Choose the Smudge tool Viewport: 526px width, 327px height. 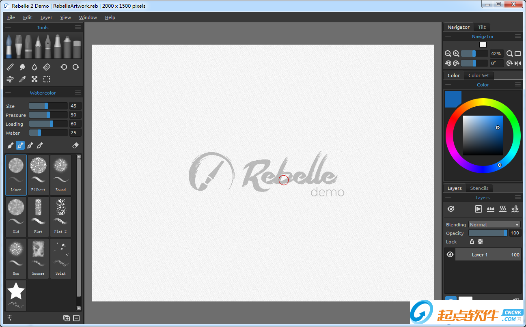[22, 67]
